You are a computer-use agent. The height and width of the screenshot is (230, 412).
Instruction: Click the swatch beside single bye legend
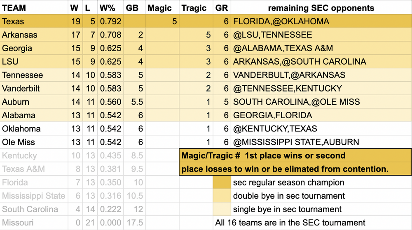tap(222, 209)
